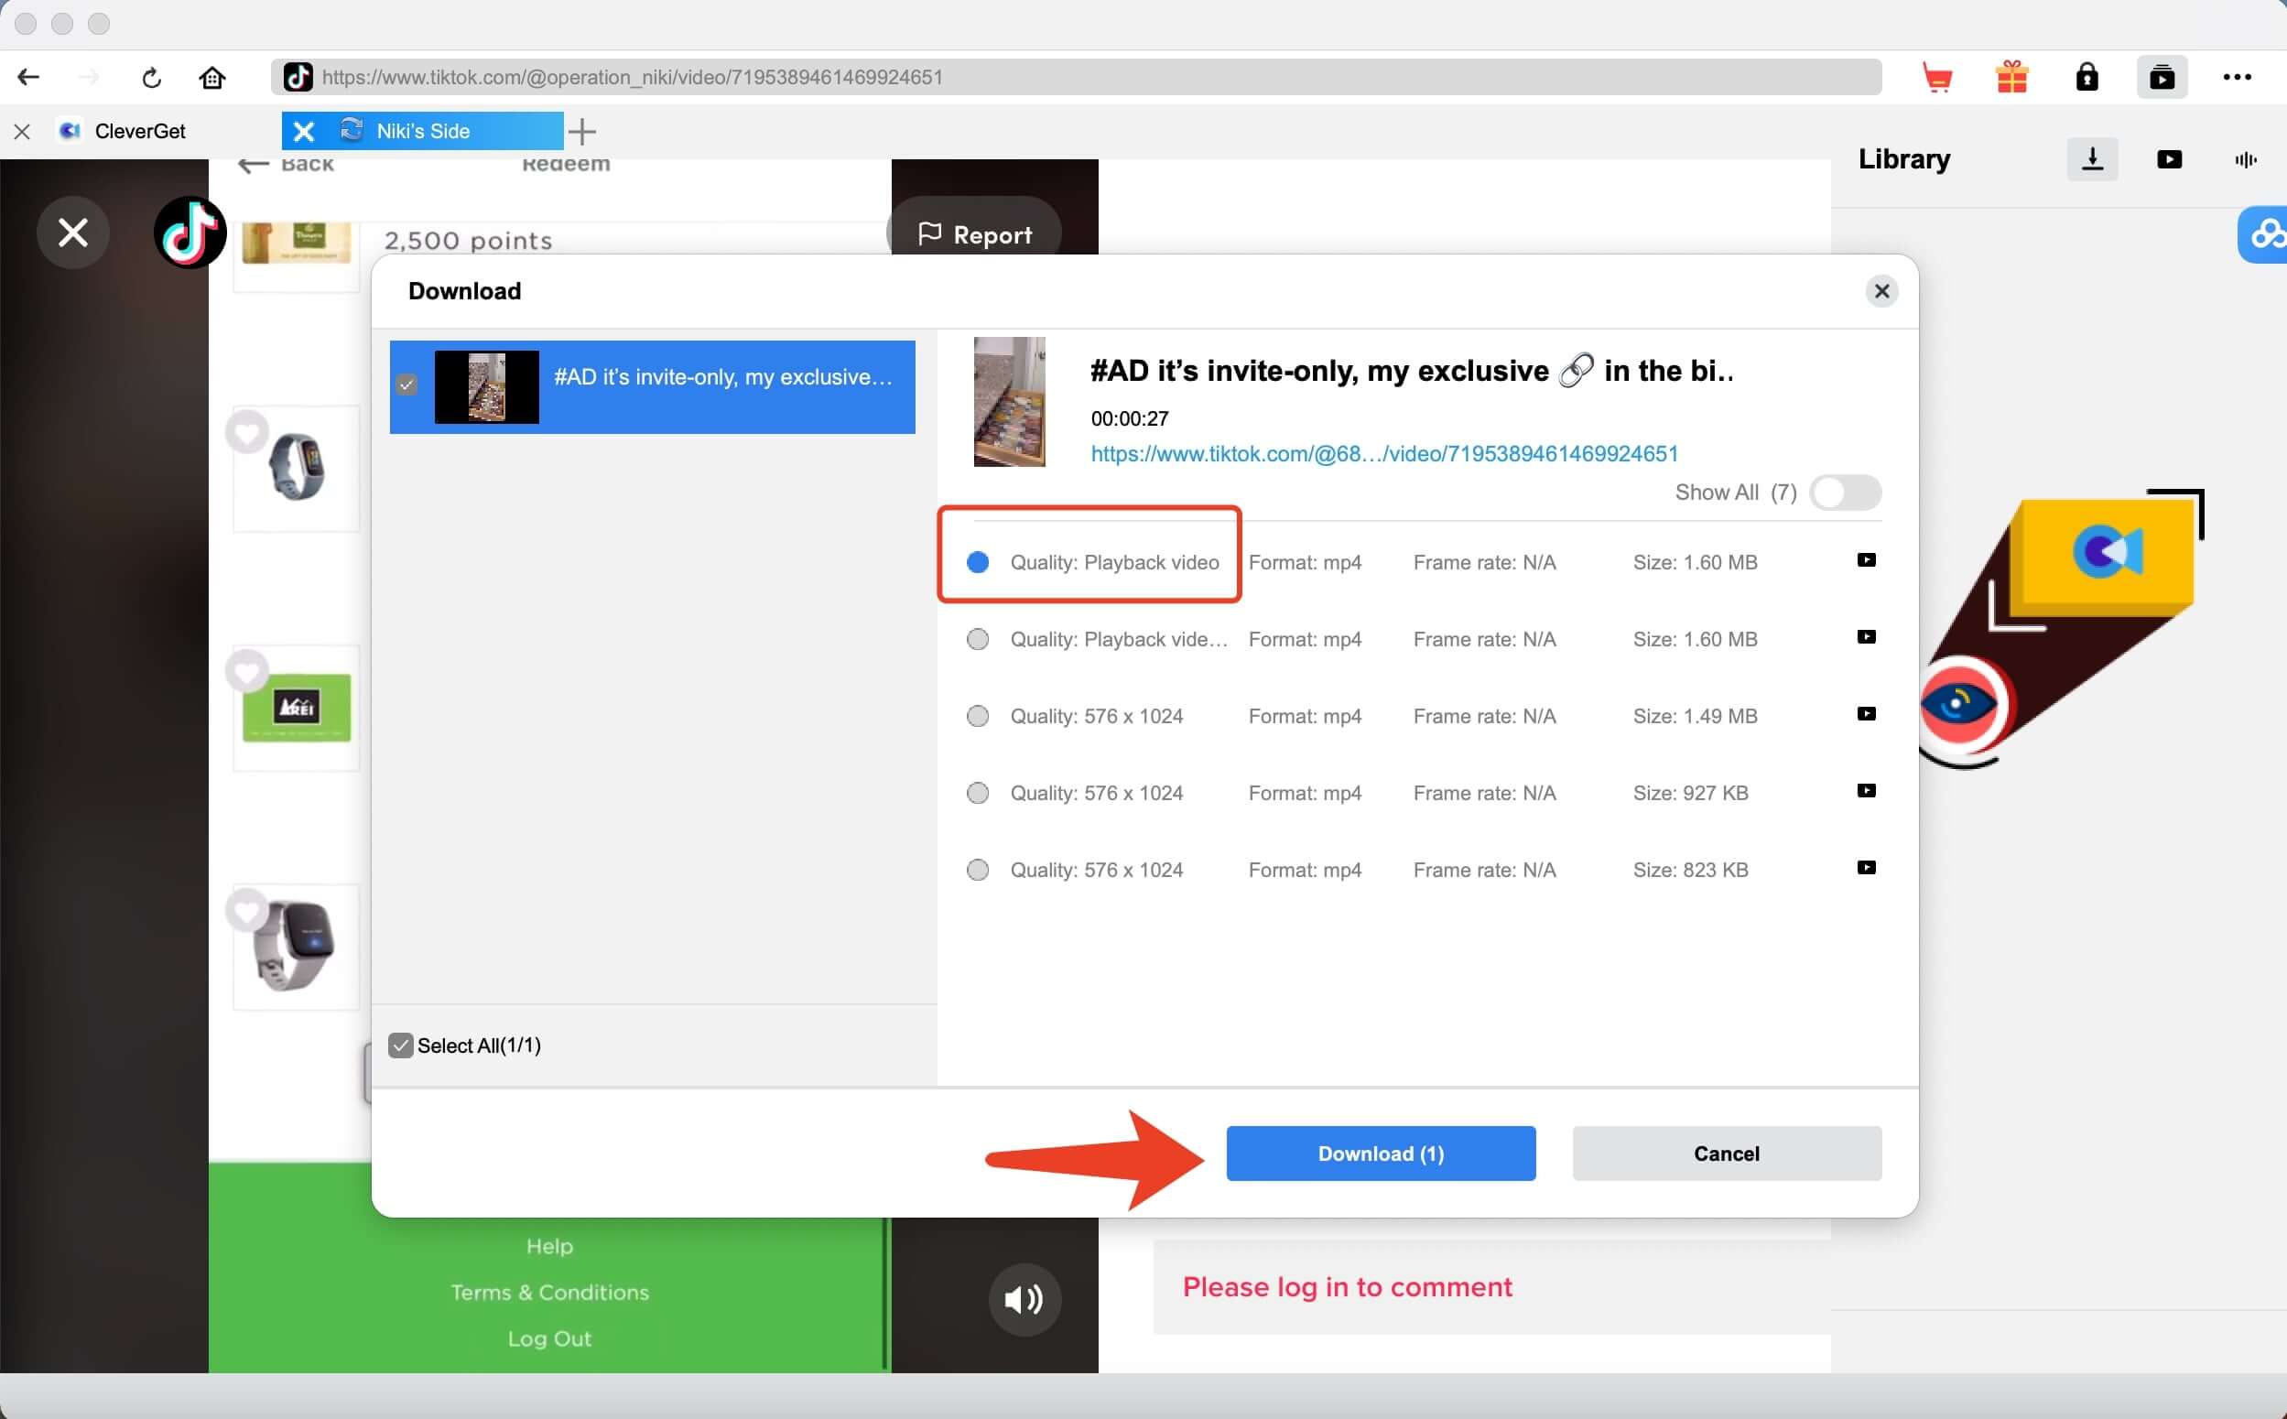The height and width of the screenshot is (1419, 2287).
Task: Click the address bar URL field
Action: click(x=1089, y=77)
